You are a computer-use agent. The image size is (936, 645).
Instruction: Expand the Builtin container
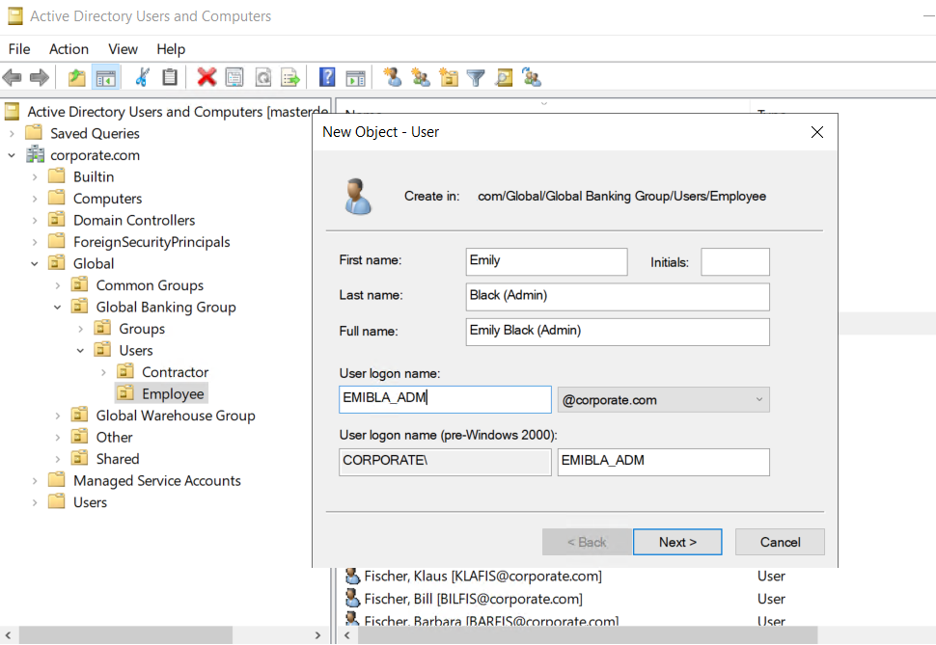[x=35, y=177]
